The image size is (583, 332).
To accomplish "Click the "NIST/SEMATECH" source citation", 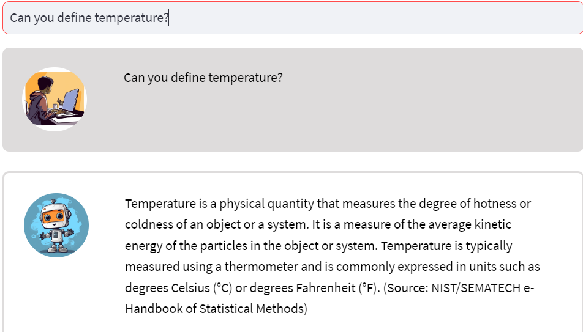I will [470, 288].
